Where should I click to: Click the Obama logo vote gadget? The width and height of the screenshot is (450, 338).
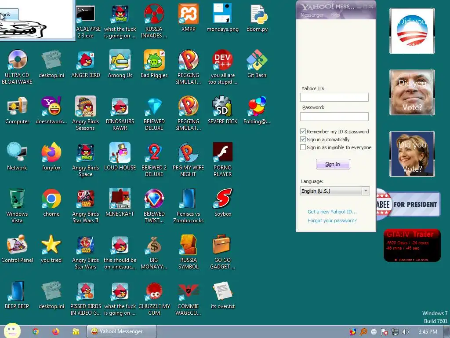click(412, 31)
